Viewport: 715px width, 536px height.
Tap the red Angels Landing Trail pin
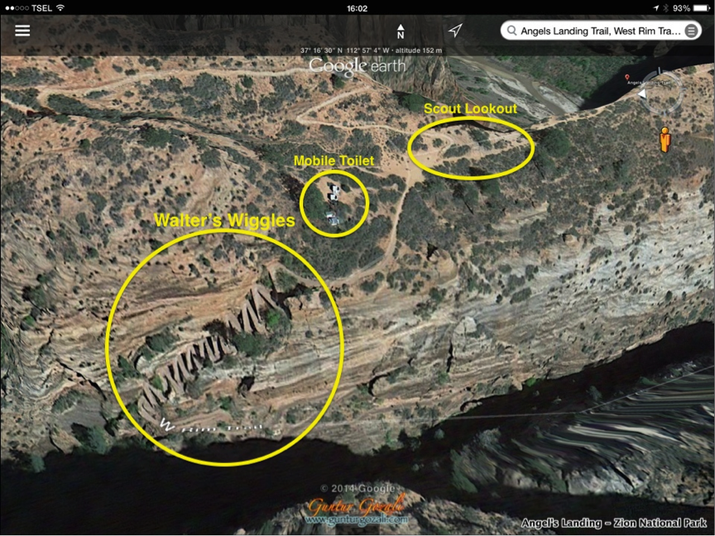coord(627,77)
